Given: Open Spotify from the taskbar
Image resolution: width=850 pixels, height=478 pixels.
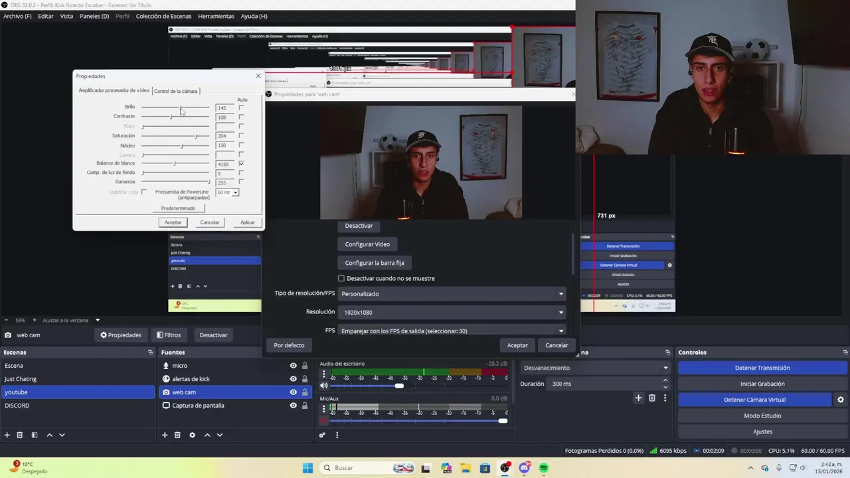Looking at the screenshot, I should click(544, 468).
